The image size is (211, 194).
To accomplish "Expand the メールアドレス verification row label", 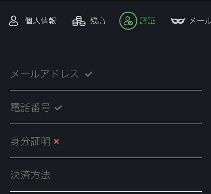I will [x=45, y=74].
